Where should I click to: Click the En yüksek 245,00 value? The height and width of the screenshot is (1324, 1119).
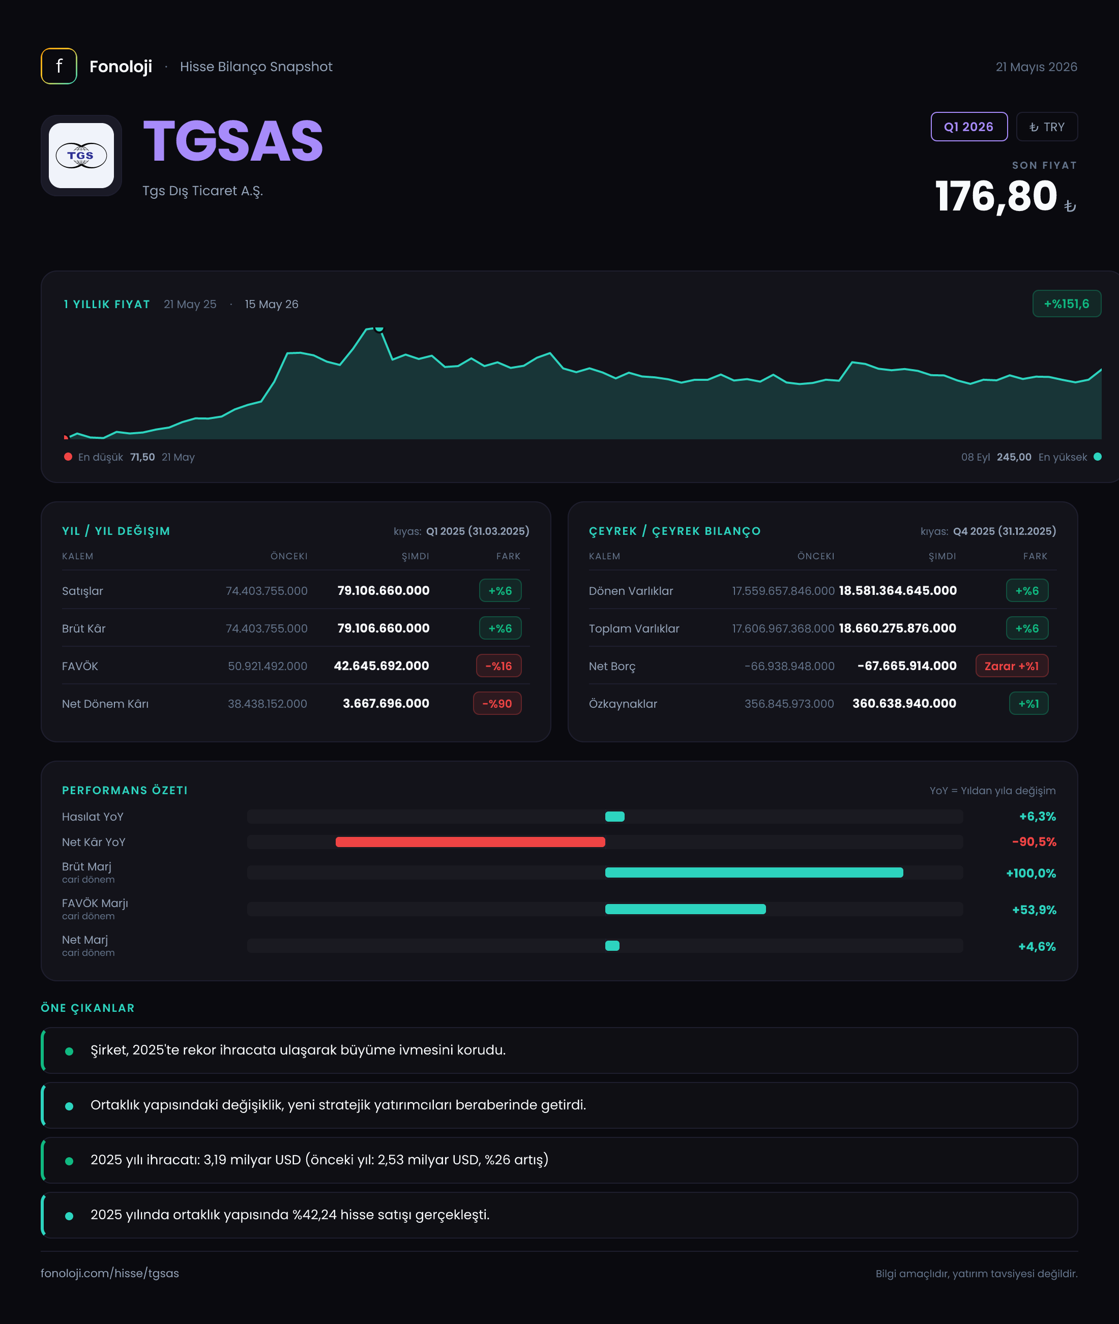pos(1014,457)
